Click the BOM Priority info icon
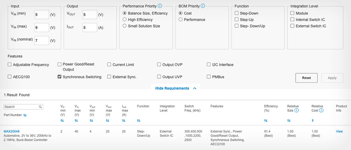This screenshot has width=351, height=150. pos(203,6)
